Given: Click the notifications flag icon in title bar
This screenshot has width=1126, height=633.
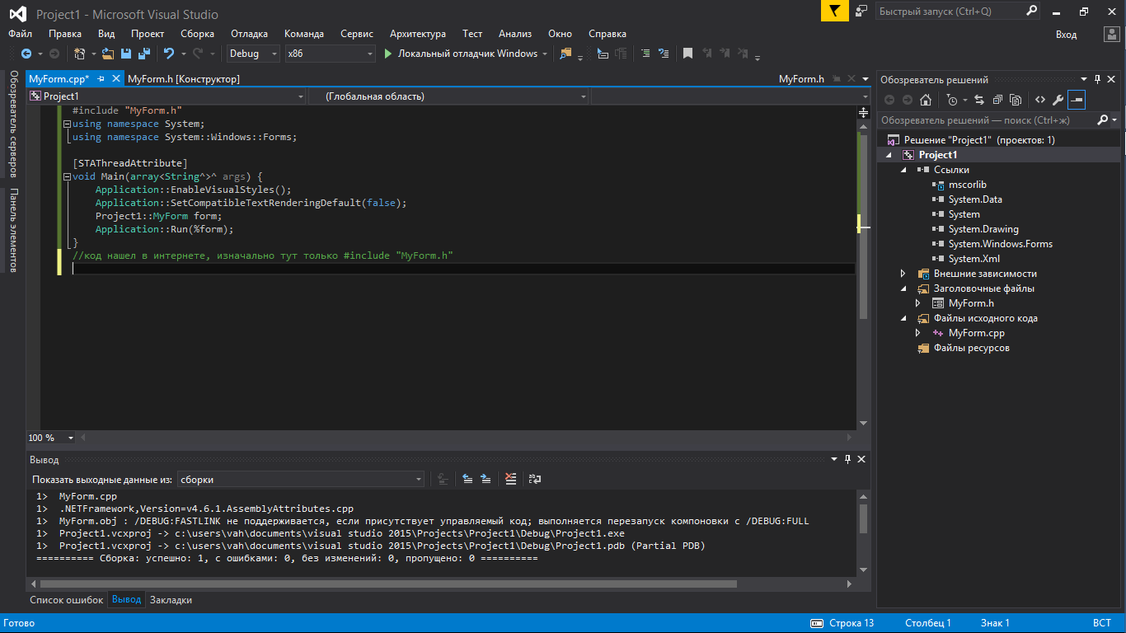Looking at the screenshot, I should (x=834, y=12).
